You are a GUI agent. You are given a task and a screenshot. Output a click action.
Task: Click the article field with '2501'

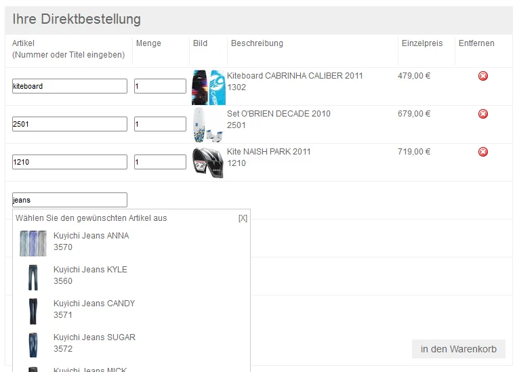pos(69,124)
